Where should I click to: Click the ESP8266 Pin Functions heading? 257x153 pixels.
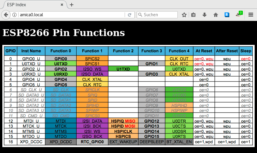pos(64,32)
